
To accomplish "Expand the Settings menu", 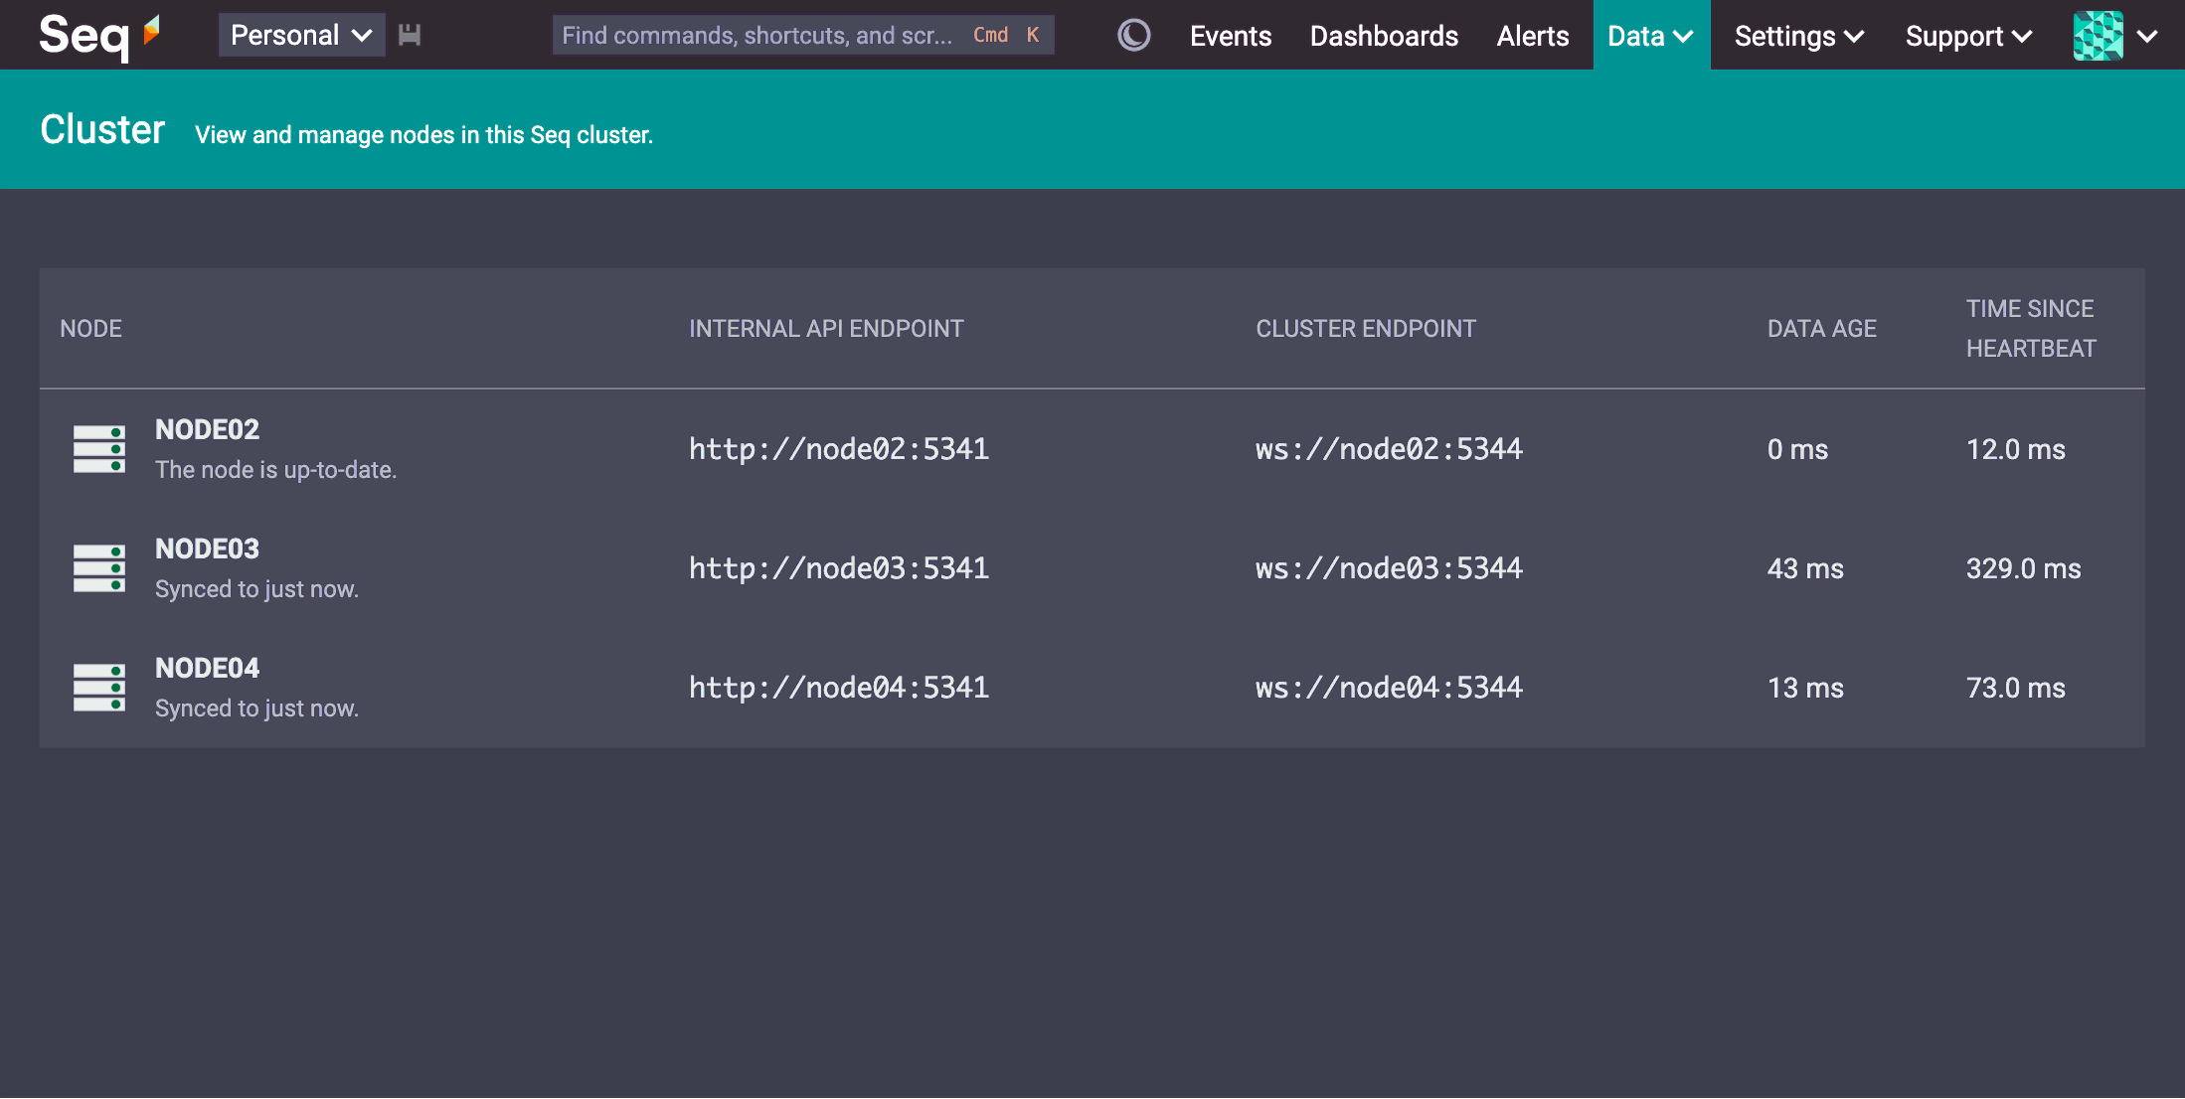I will click(1799, 36).
